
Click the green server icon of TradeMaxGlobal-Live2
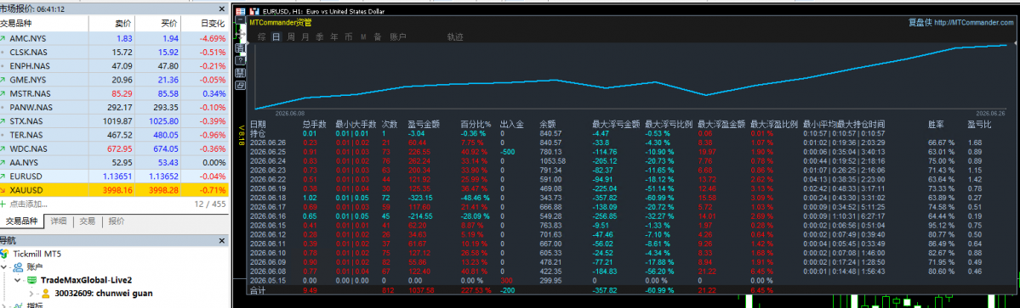click(32, 279)
